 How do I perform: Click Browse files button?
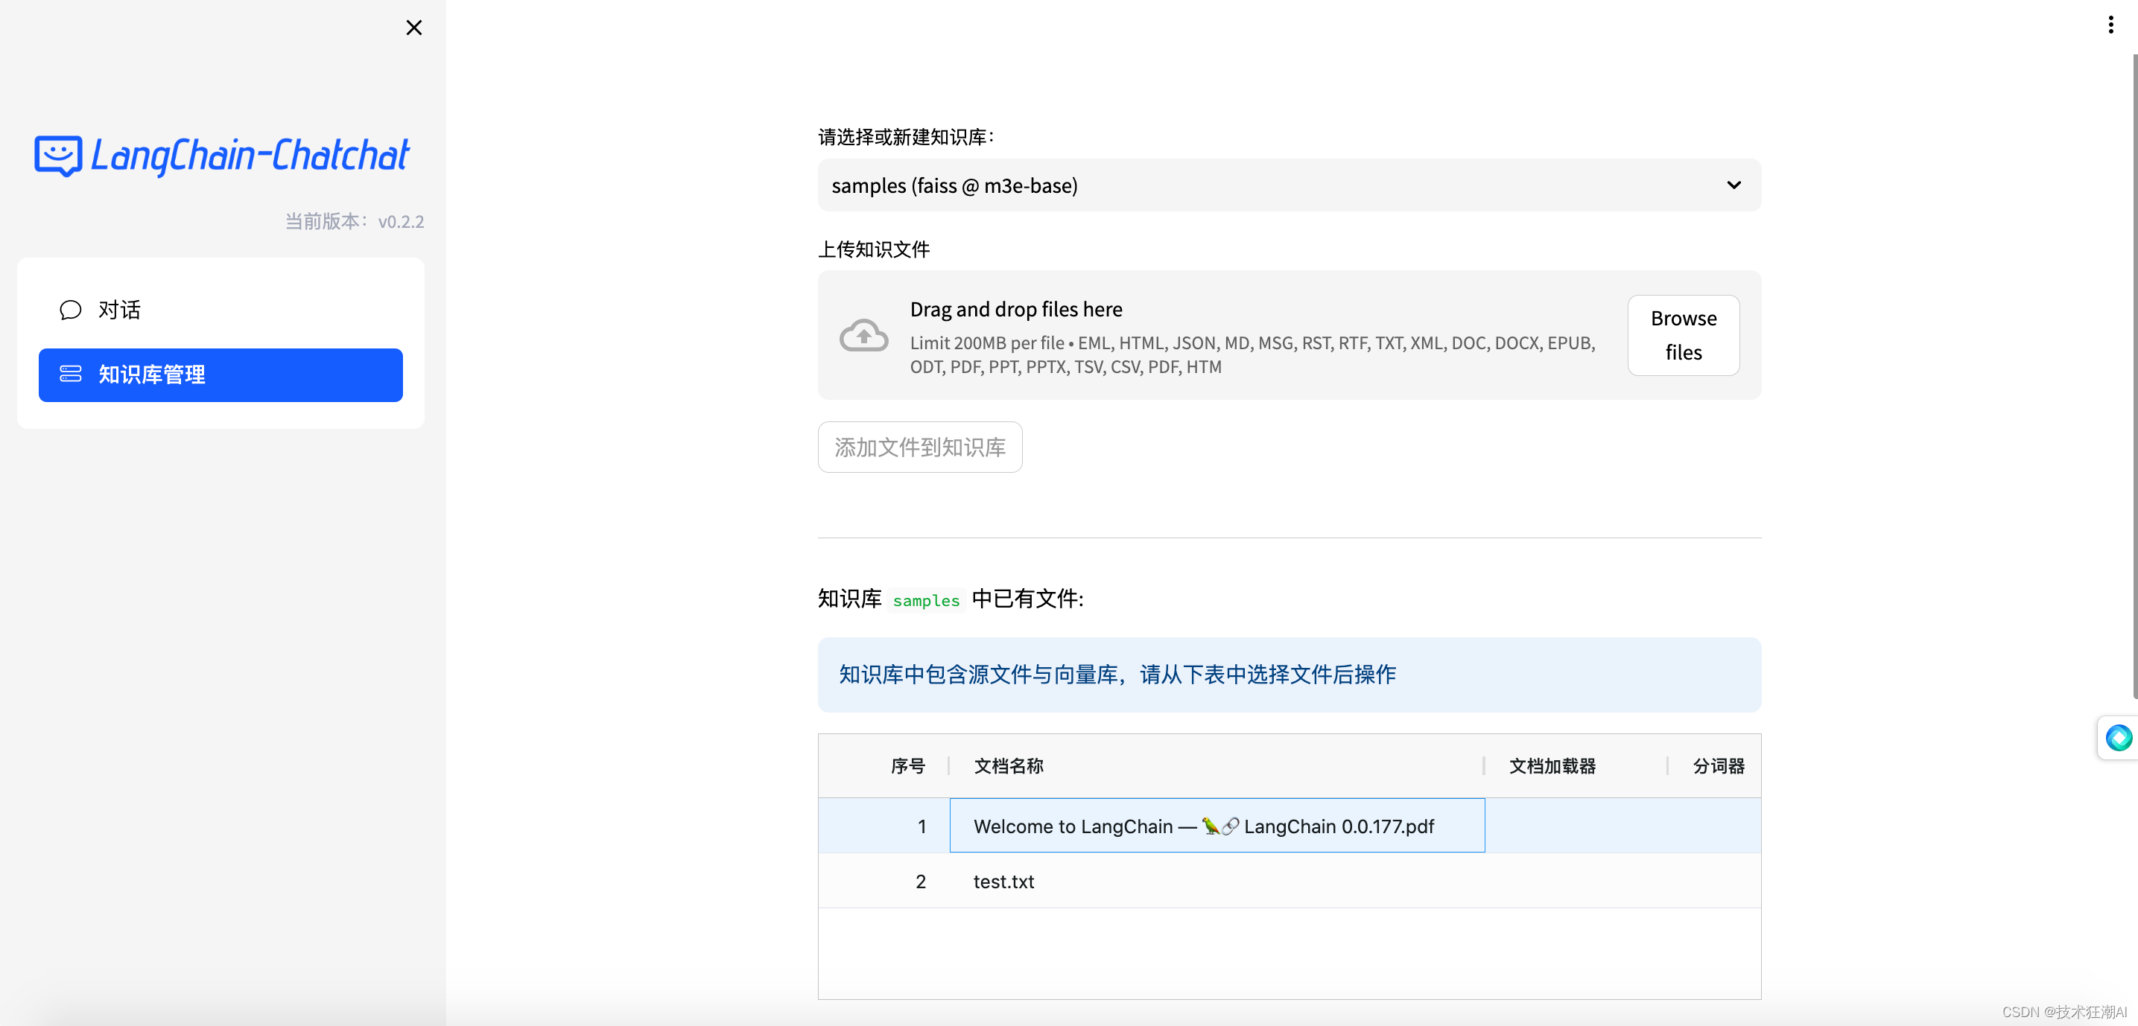tap(1681, 334)
